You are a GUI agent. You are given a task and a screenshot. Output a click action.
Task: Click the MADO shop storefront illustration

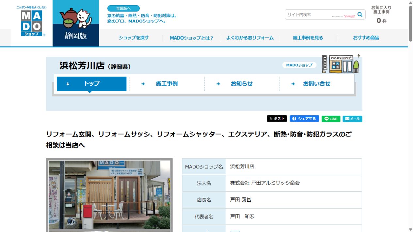[340, 64]
